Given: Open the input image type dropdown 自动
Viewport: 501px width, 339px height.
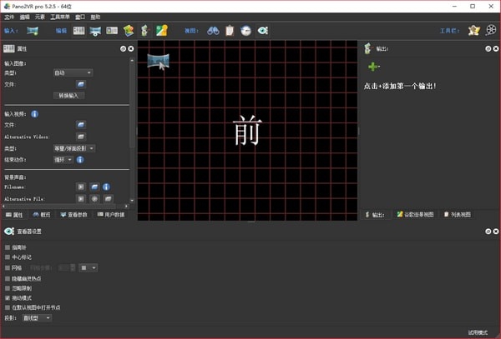Looking at the screenshot, I should (73, 72).
